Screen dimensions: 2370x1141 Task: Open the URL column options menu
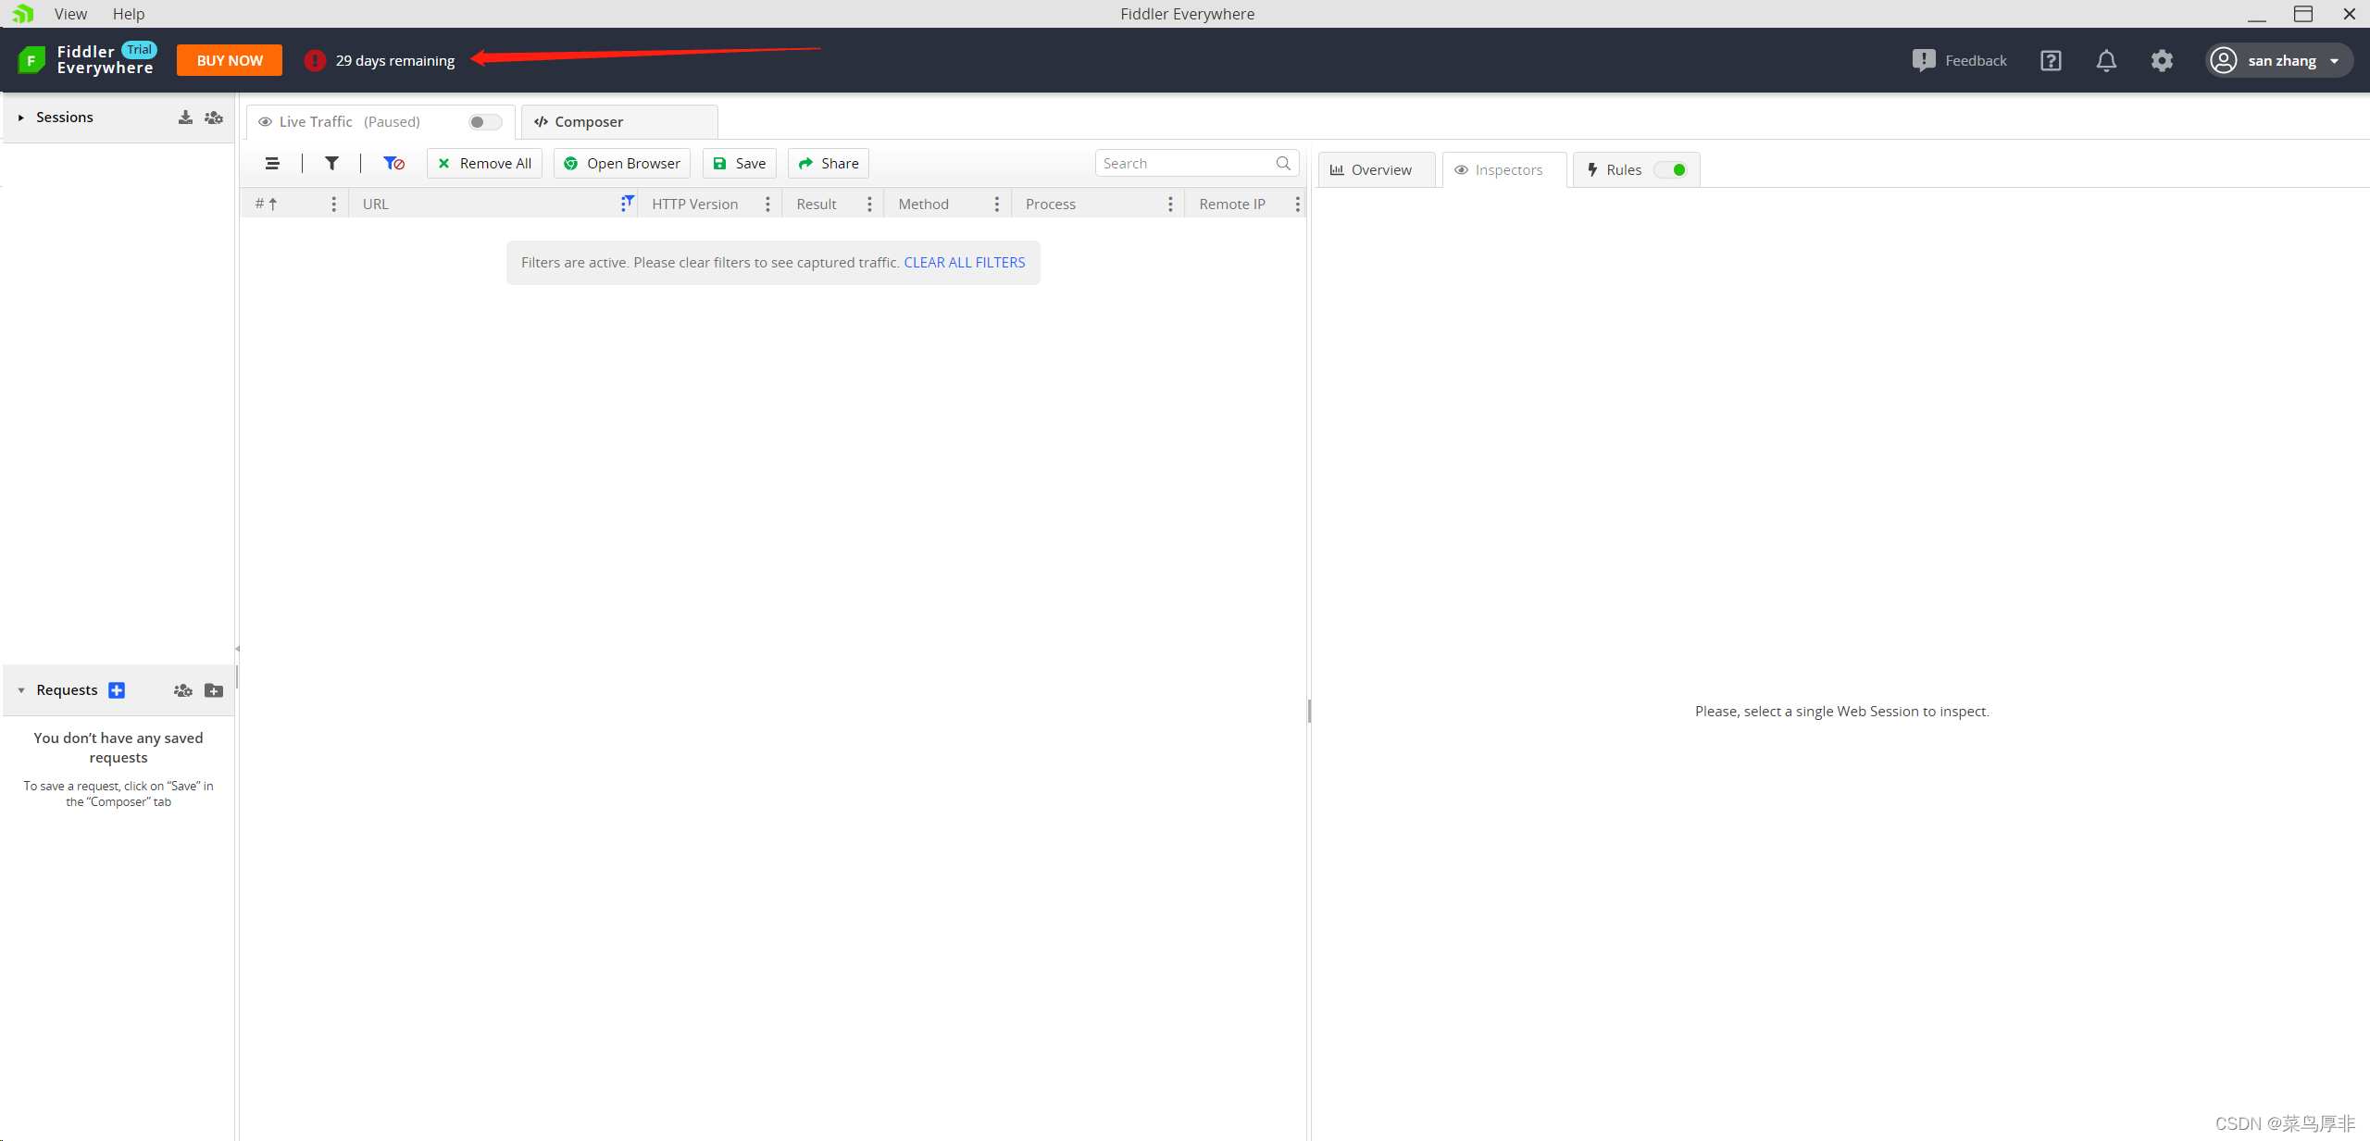[628, 204]
